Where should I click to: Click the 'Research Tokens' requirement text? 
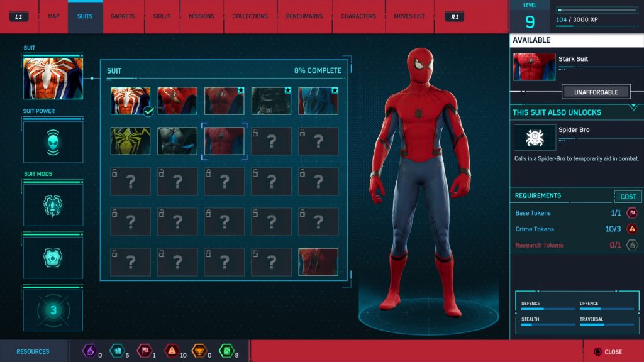pos(539,245)
